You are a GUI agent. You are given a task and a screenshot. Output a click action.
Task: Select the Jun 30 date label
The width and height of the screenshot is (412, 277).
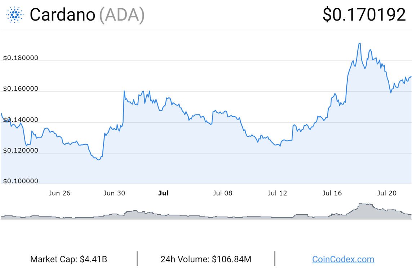(x=114, y=193)
